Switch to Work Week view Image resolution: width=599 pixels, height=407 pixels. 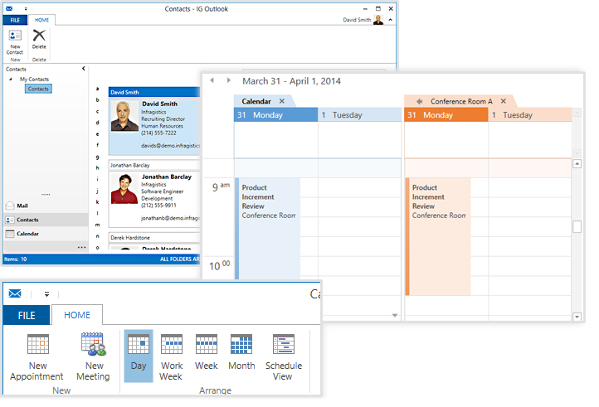[x=172, y=356]
